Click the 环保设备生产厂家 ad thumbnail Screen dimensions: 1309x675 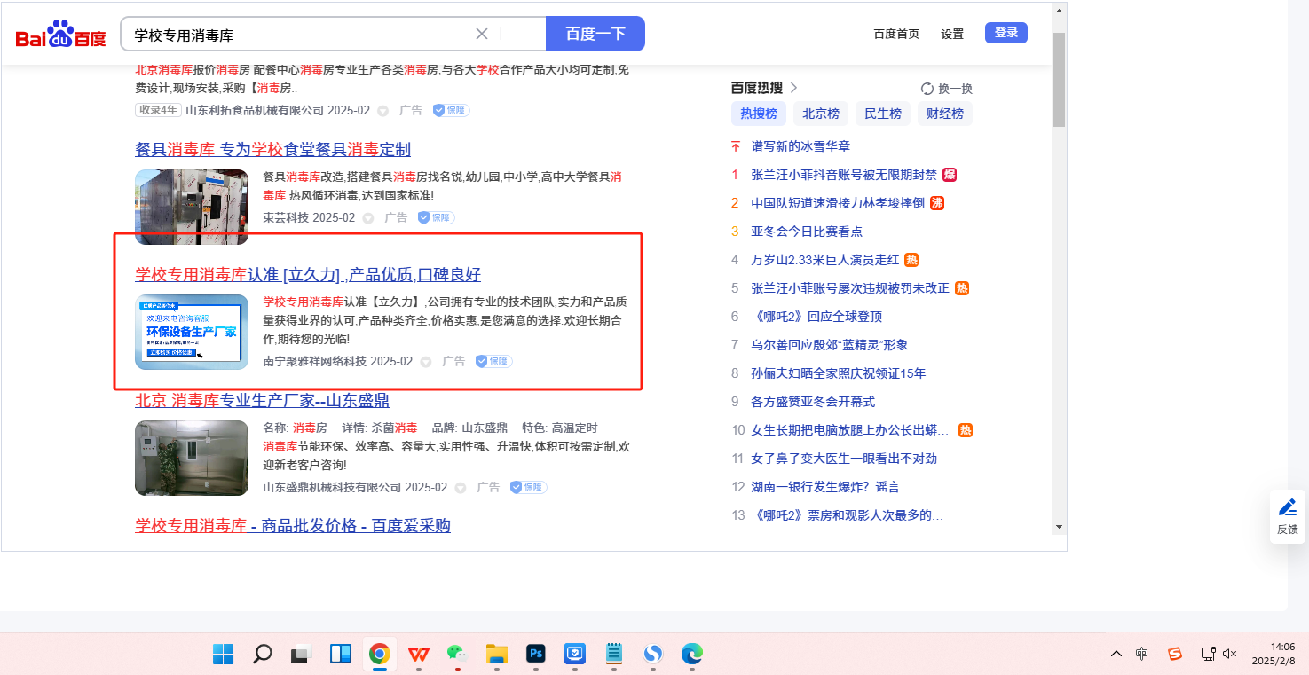[192, 332]
